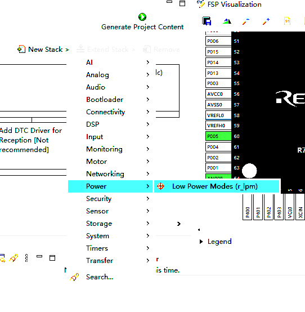This screenshot has width=305, height=312.
Task: Select the green P005 pin
Action: coord(218,136)
